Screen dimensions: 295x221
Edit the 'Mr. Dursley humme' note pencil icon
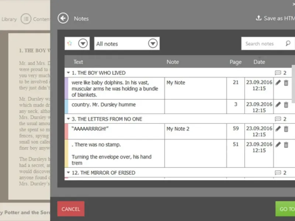278,105
